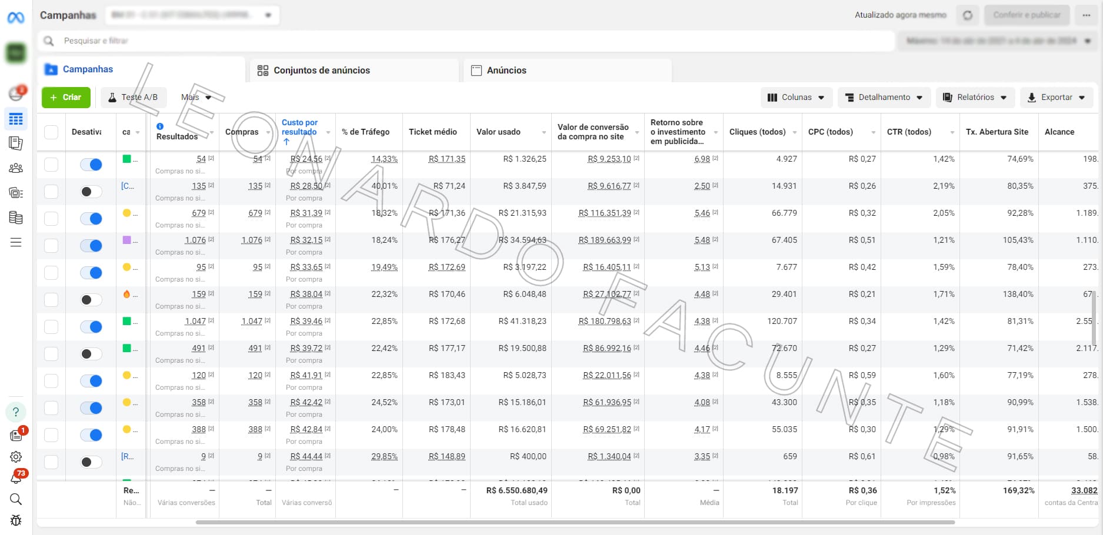The width and height of the screenshot is (1103, 535).
Task: Click the green Criar button
Action: tap(66, 98)
